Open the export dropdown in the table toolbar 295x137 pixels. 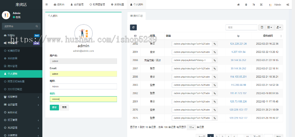(x=279, y=28)
